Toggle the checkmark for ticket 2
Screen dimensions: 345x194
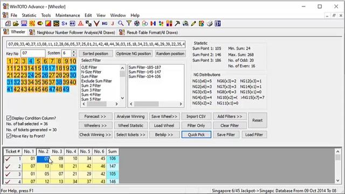8,167
